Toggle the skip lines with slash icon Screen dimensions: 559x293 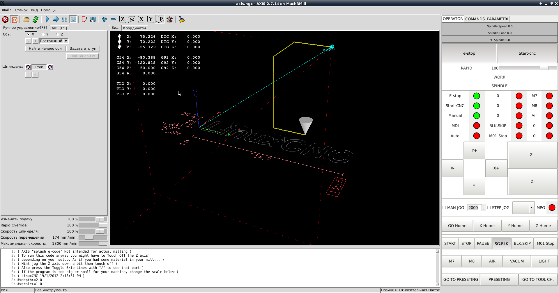point(84,19)
